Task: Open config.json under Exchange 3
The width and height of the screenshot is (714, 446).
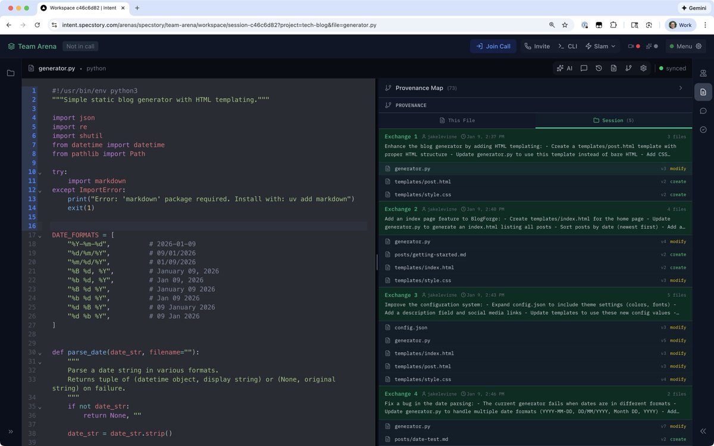Action: [x=535, y=328]
